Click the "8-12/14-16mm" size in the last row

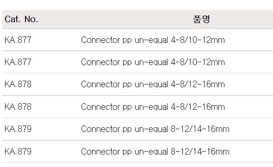[200, 151]
